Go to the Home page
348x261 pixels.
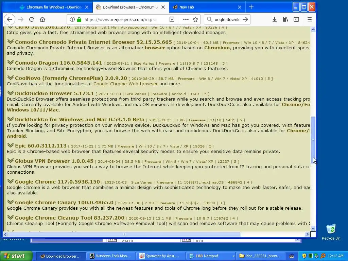[42, 19]
